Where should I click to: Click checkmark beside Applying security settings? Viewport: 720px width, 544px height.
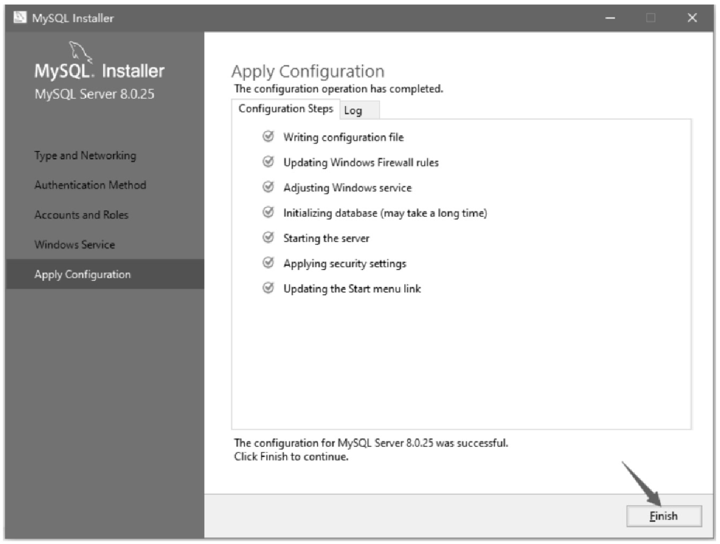click(x=268, y=263)
